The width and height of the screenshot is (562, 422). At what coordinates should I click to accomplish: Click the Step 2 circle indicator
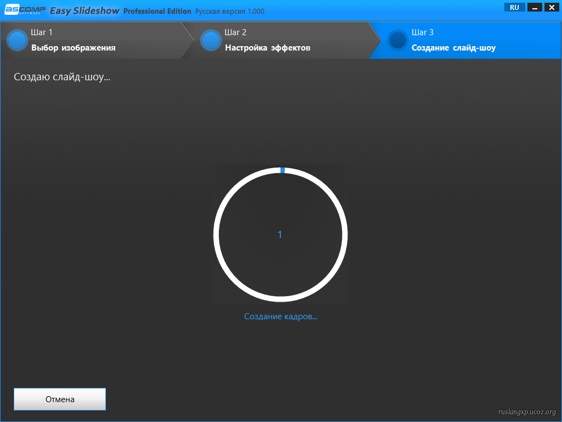[x=211, y=40]
